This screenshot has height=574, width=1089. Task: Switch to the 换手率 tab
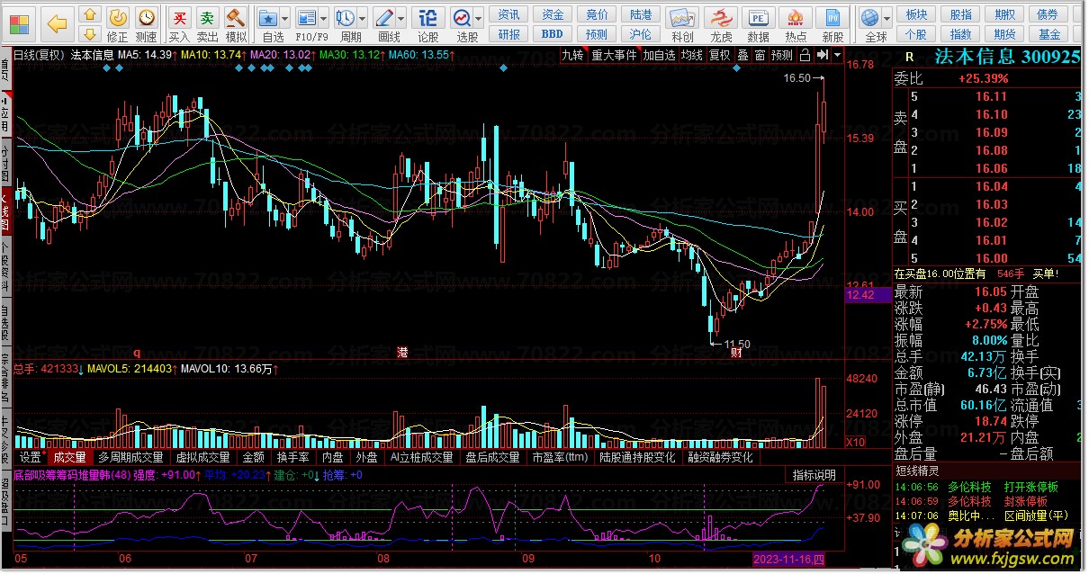[293, 457]
